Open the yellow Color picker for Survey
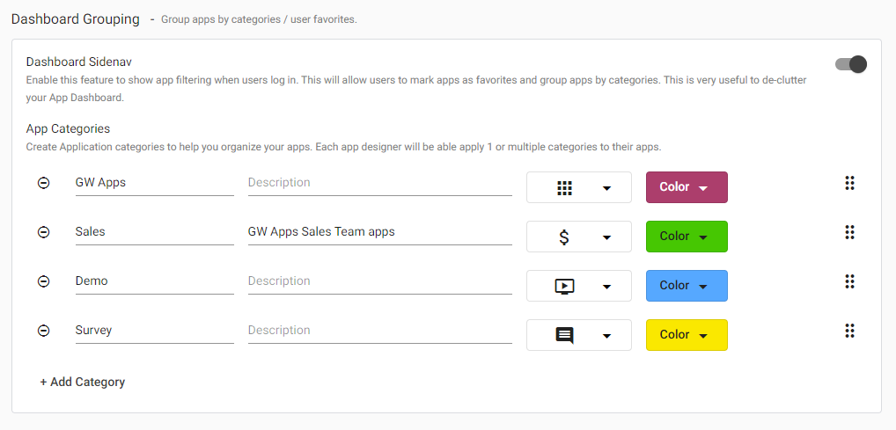 (687, 335)
